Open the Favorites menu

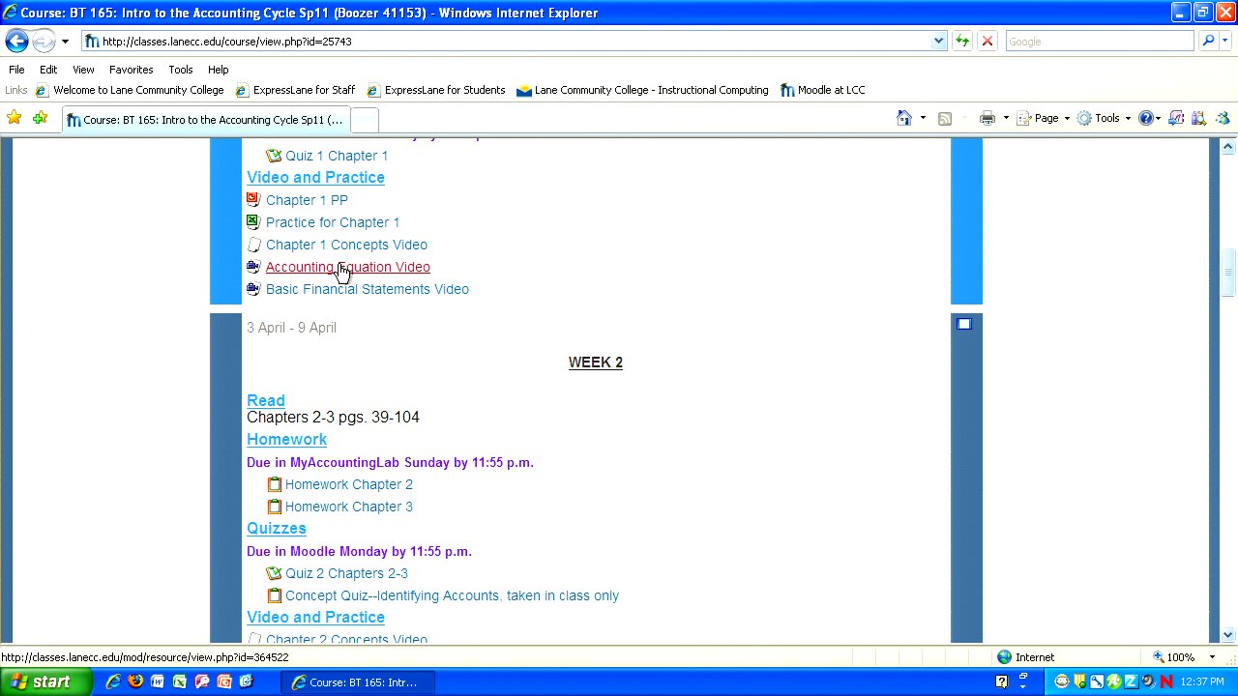coord(131,70)
